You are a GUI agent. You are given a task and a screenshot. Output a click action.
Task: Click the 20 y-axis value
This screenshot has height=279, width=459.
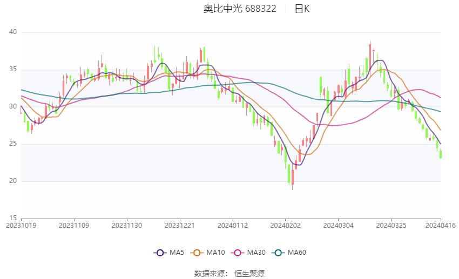13,181
